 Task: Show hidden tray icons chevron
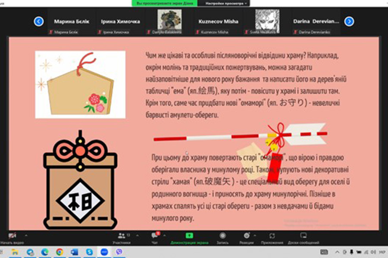point(337,252)
